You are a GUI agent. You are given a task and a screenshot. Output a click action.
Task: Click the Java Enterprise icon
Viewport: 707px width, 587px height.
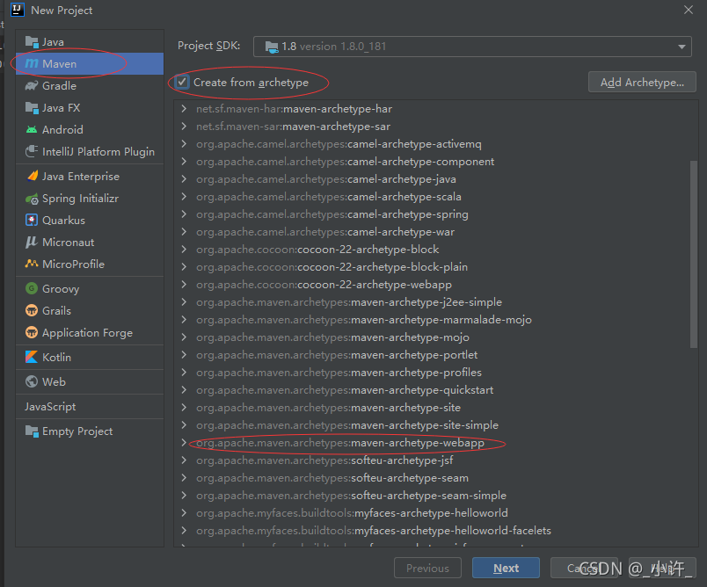click(33, 176)
